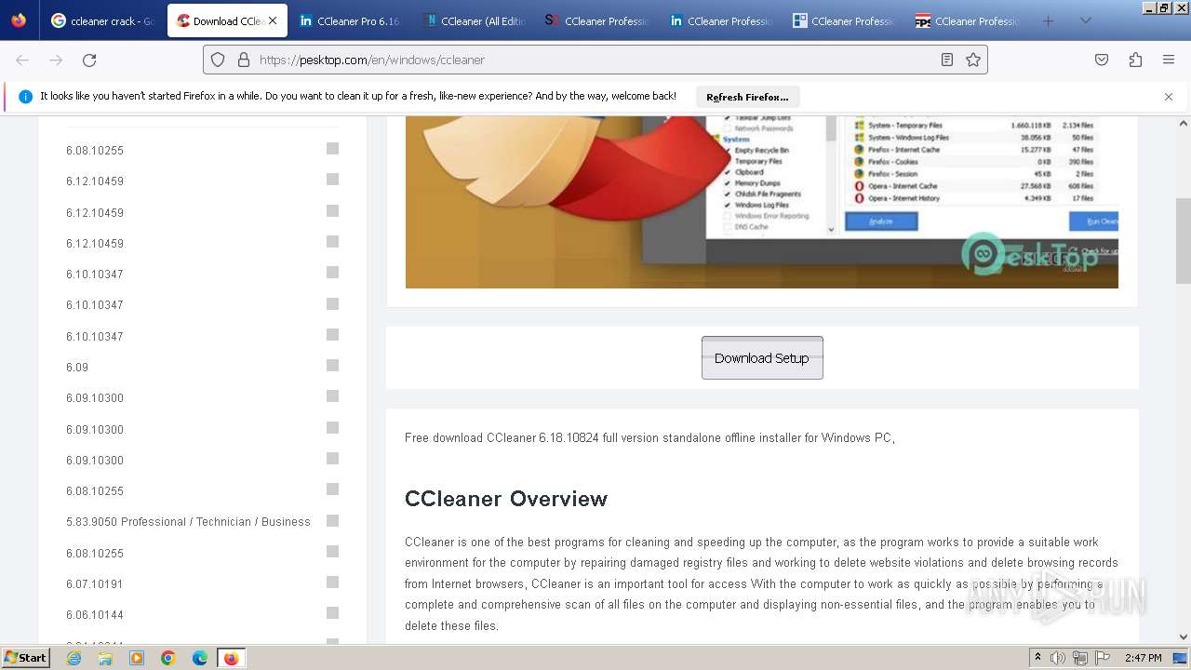Screen dimensions: 1191x670
Task: Click the forward navigation arrow
Action: tap(56, 60)
